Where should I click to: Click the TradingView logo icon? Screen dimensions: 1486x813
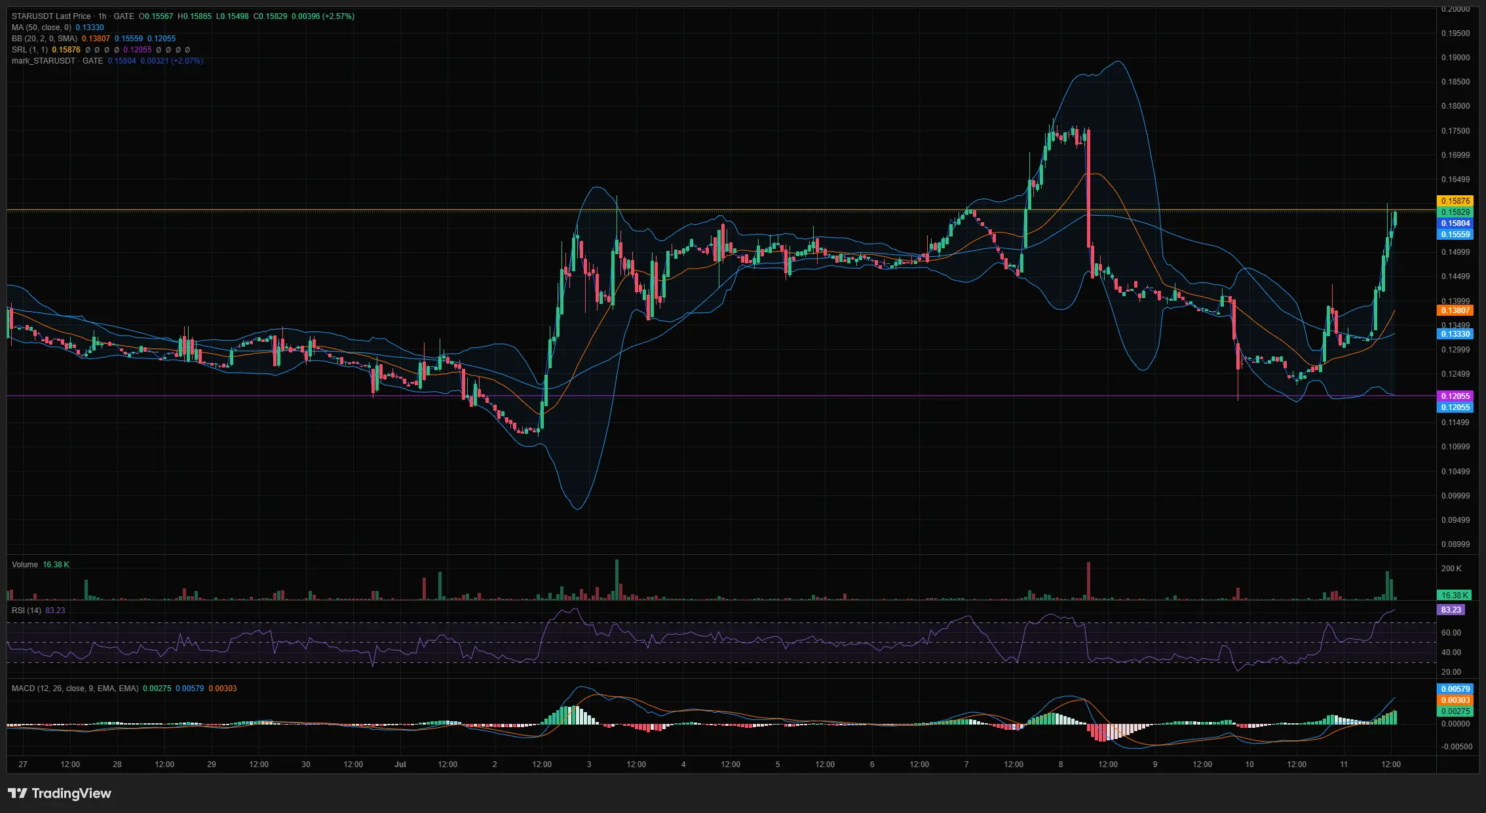pyautogui.click(x=18, y=793)
